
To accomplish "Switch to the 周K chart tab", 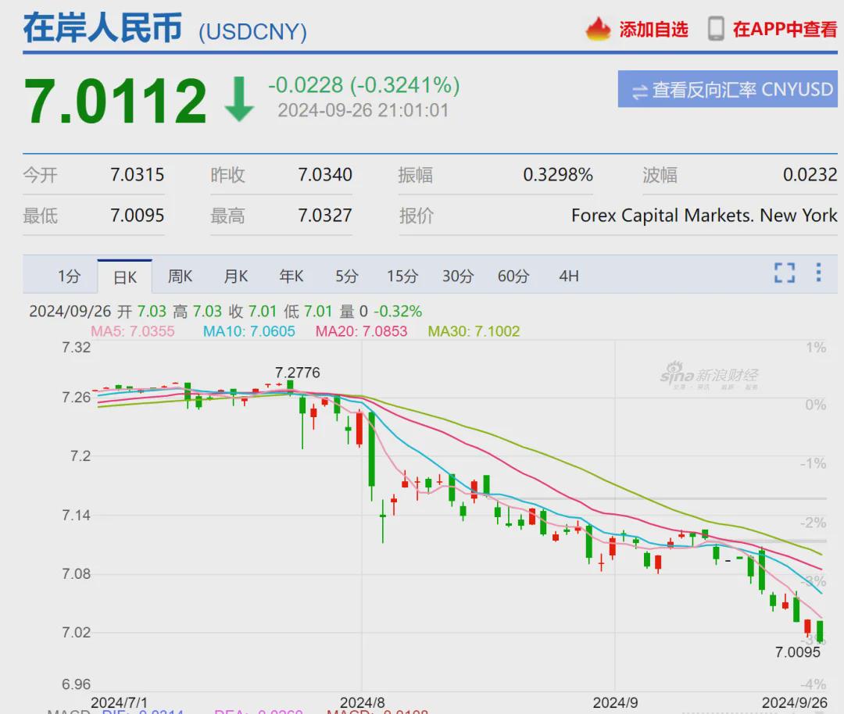I will pos(180,277).
